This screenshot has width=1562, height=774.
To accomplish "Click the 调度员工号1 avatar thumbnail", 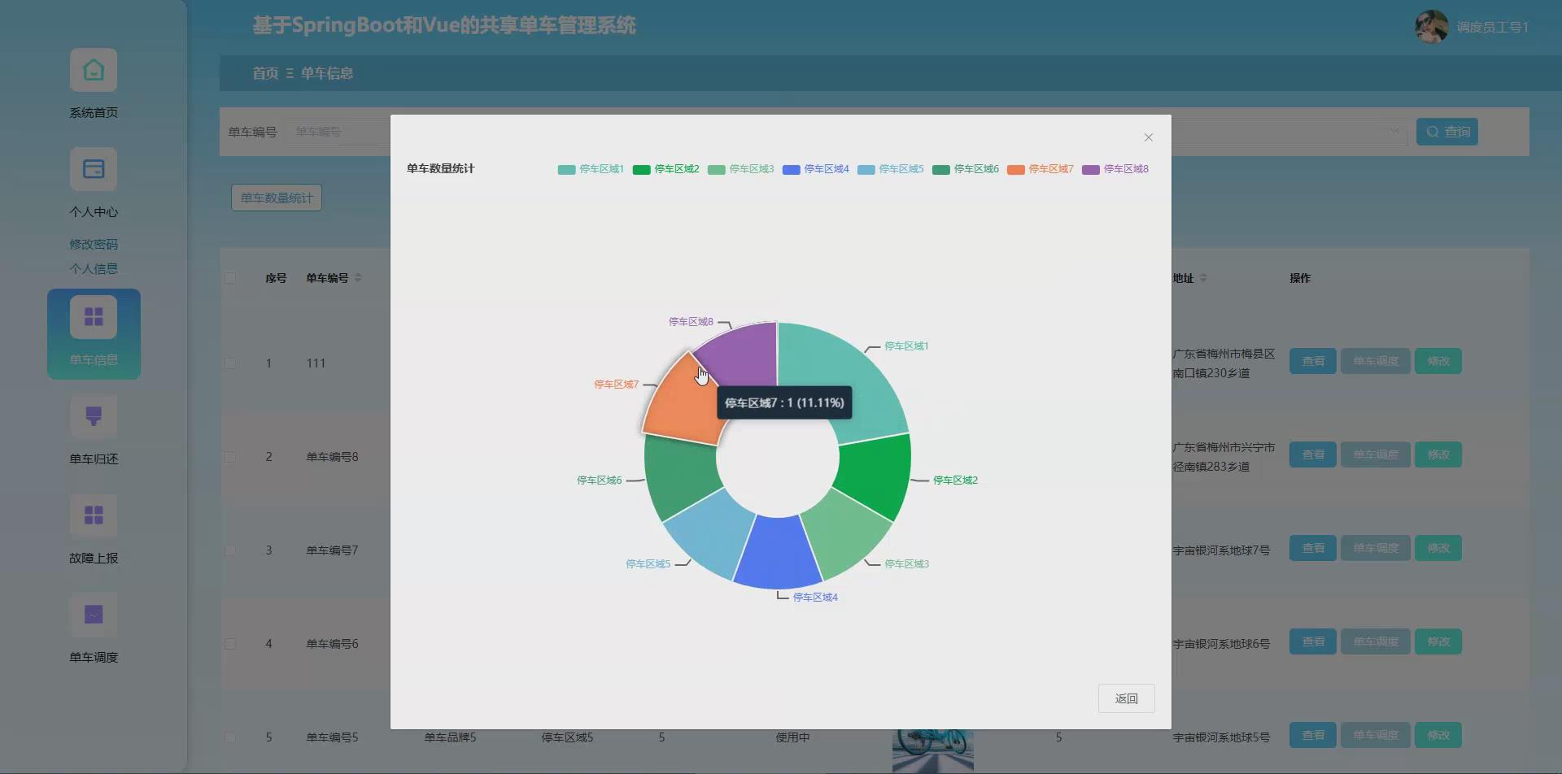I will 1430,25.
